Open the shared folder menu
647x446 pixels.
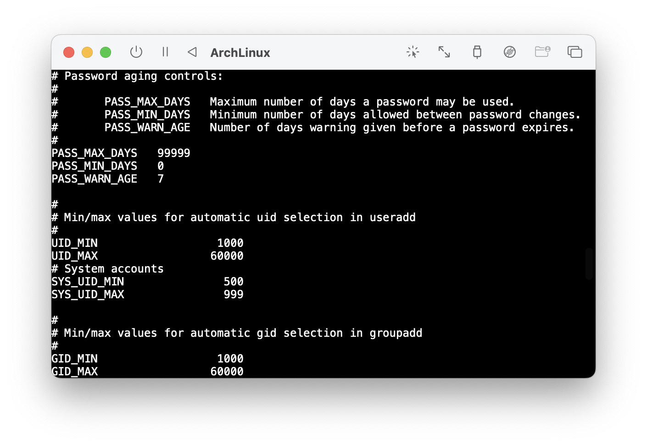pos(542,52)
